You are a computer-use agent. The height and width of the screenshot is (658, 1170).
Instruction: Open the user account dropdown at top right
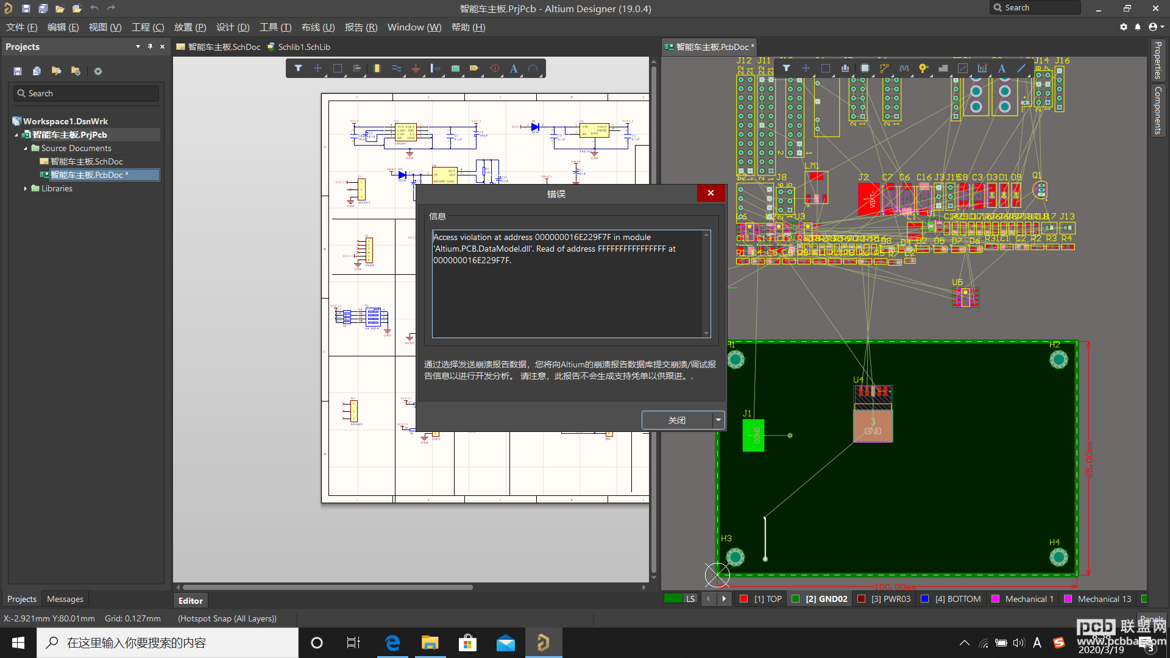1156,27
